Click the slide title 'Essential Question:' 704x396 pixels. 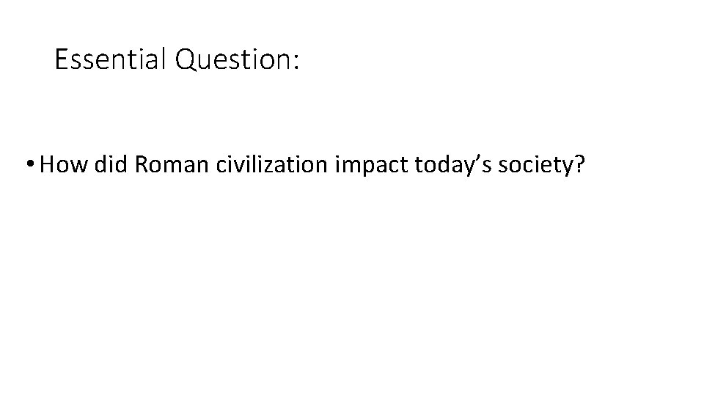click(177, 59)
